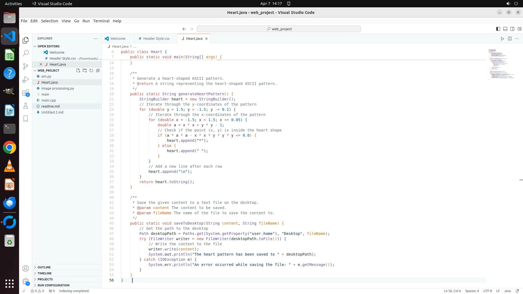
Task: Click the web_project command center search box
Action: (x=279, y=29)
